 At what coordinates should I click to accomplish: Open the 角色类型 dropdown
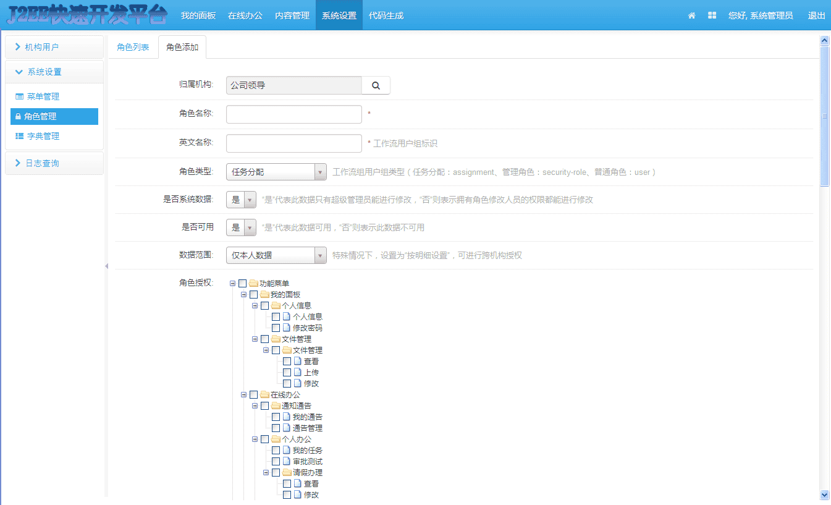(321, 171)
